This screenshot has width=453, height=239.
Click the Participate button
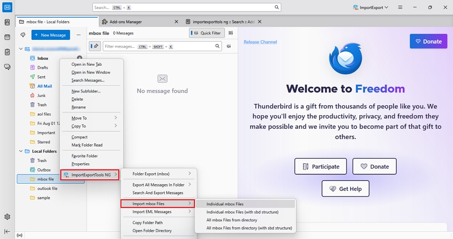320,167
